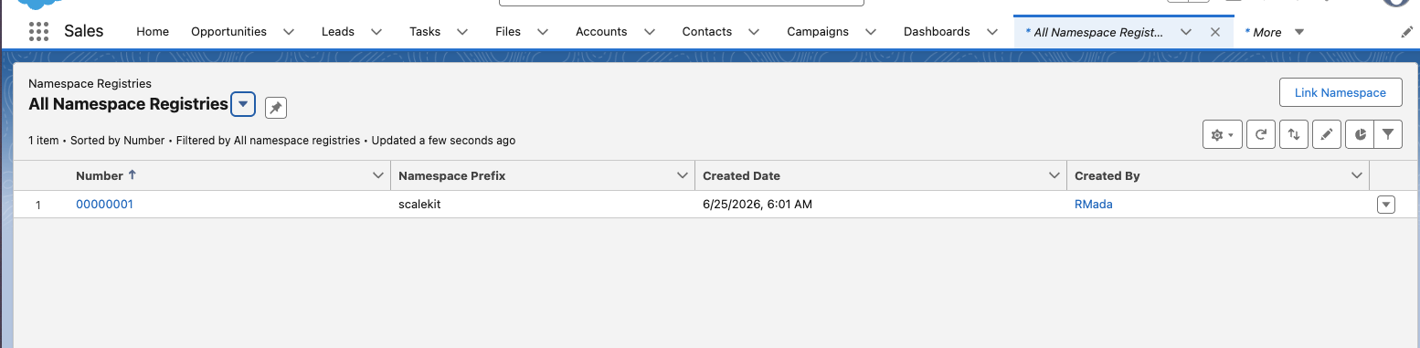Open the All Namespace Registries tab chevron
Image resolution: width=1420 pixels, height=348 pixels.
[1186, 32]
